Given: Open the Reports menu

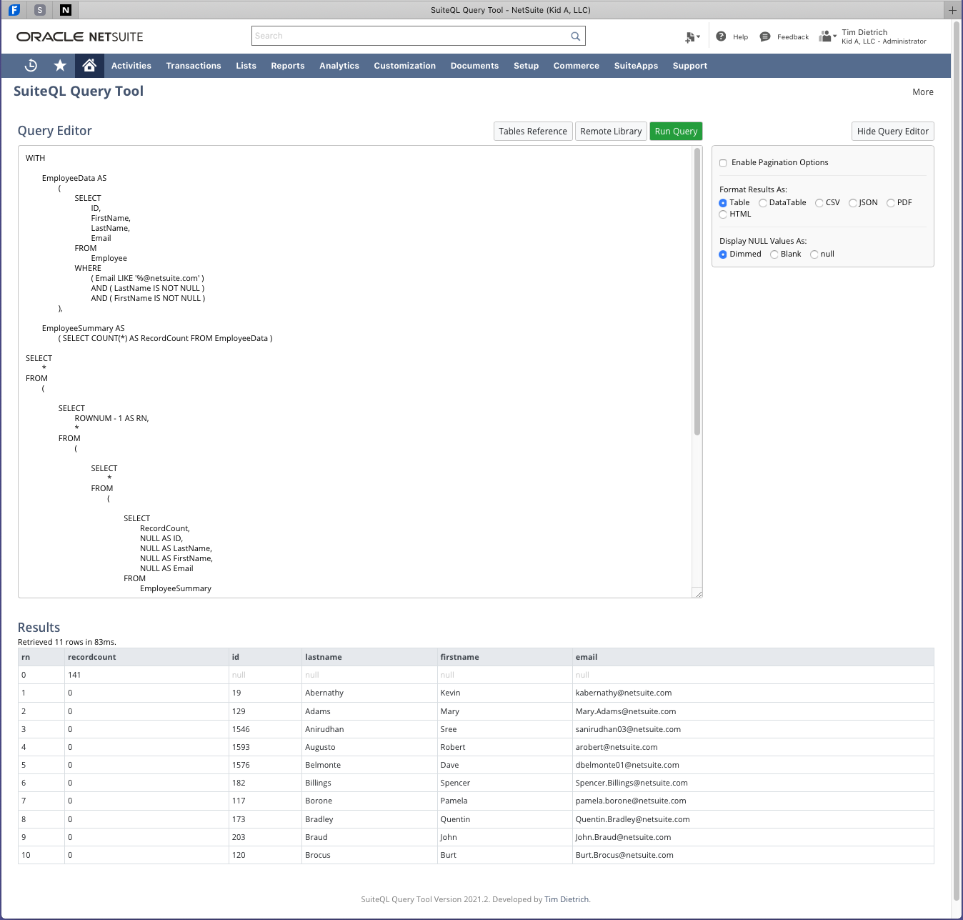Looking at the screenshot, I should pos(288,66).
